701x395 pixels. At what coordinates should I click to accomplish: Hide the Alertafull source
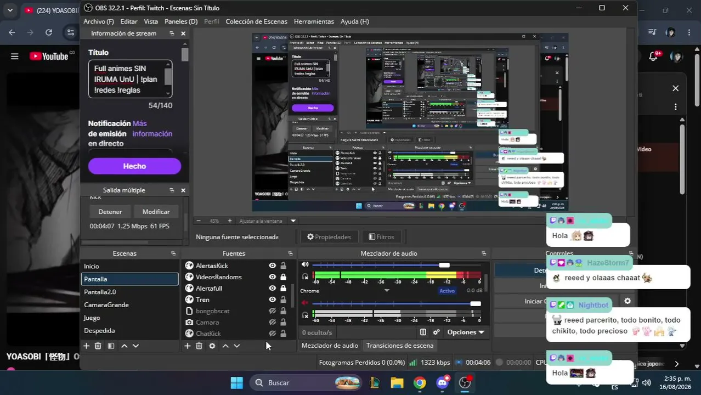[x=272, y=288]
